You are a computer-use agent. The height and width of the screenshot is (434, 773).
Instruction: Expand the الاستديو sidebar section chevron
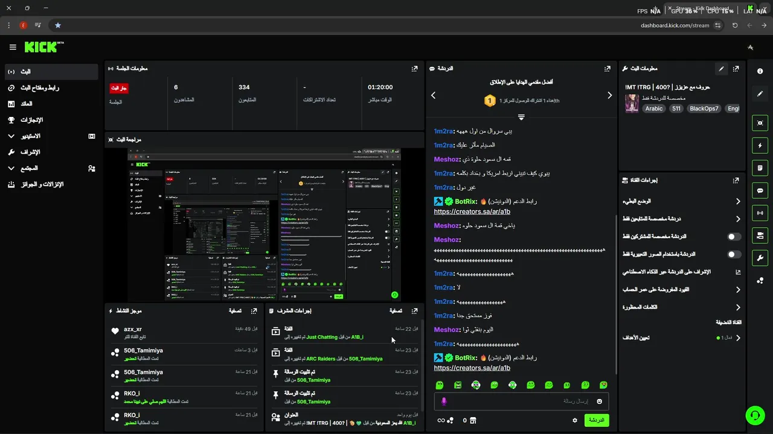click(x=11, y=136)
